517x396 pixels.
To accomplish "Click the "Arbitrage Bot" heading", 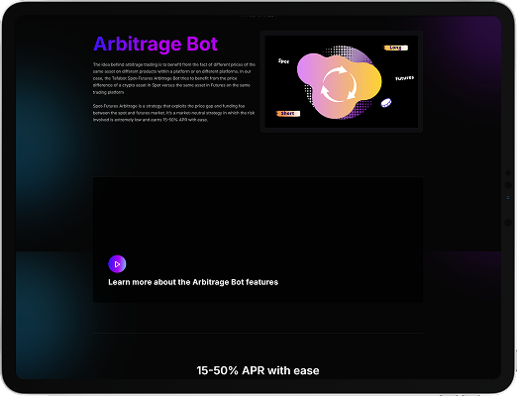I will [x=155, y=44].
